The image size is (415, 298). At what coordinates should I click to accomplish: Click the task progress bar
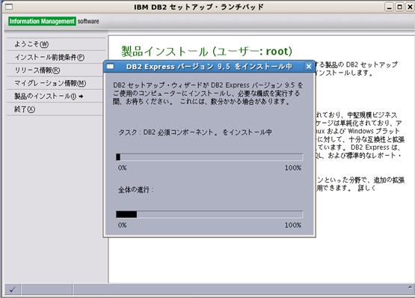(x=209, y=157)
